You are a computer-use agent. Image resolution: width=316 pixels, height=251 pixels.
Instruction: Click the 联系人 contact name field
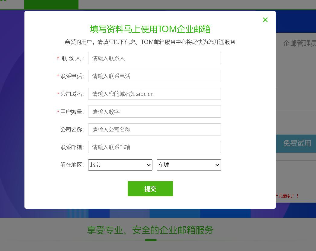[154, 58]
